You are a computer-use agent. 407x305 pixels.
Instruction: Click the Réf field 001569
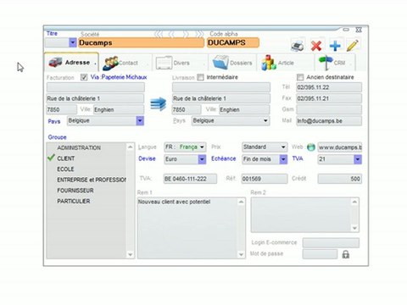pos(265,179)
